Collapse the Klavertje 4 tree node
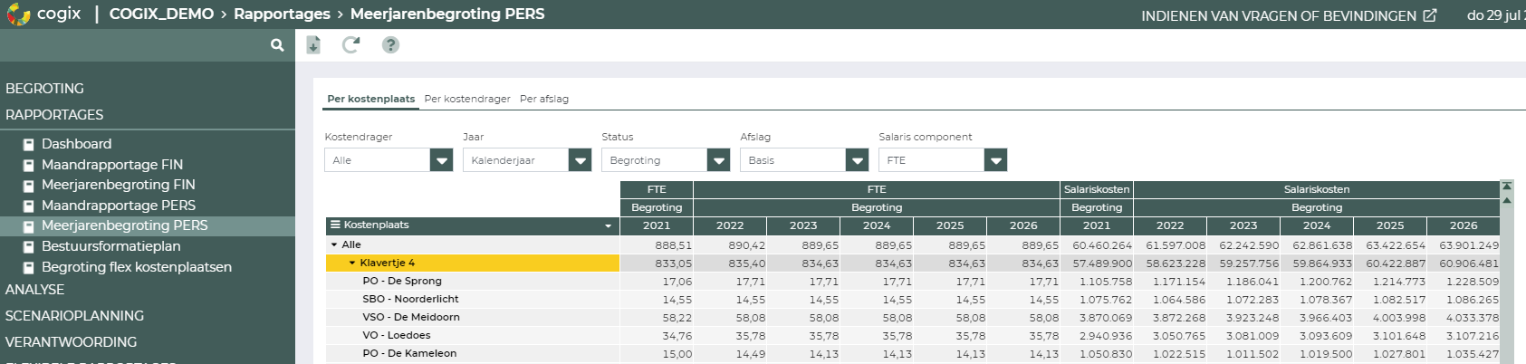The width and height of the screenshot is (1526, 364). point(352,263)
